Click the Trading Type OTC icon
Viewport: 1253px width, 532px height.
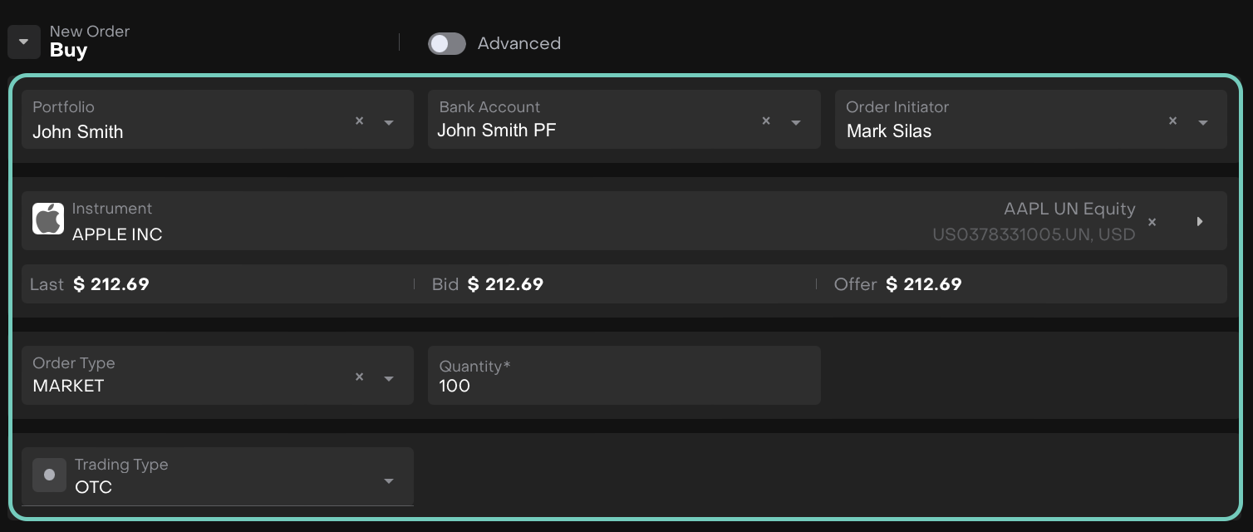pyautogui.click(x=49, y=475)
